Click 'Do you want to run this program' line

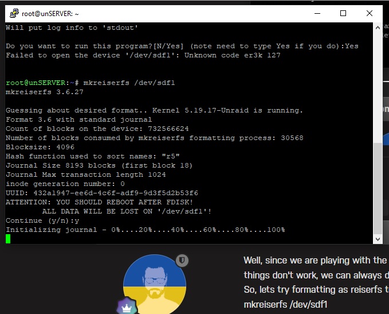(x=182, y=46)
